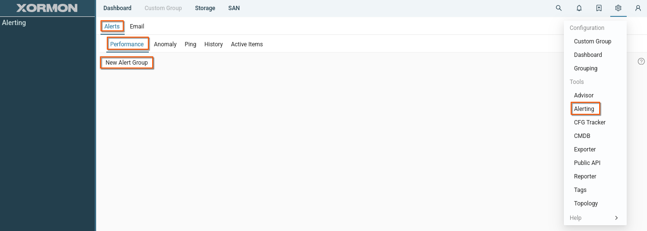Screen dimensions: 647x231
Task: View the History tab
Action: tap(214, 44)
